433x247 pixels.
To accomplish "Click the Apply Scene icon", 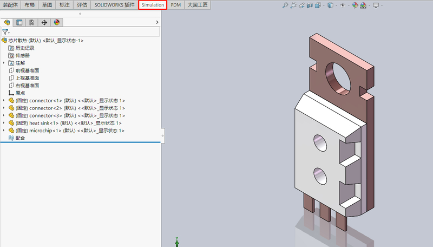I will point(364,5).
